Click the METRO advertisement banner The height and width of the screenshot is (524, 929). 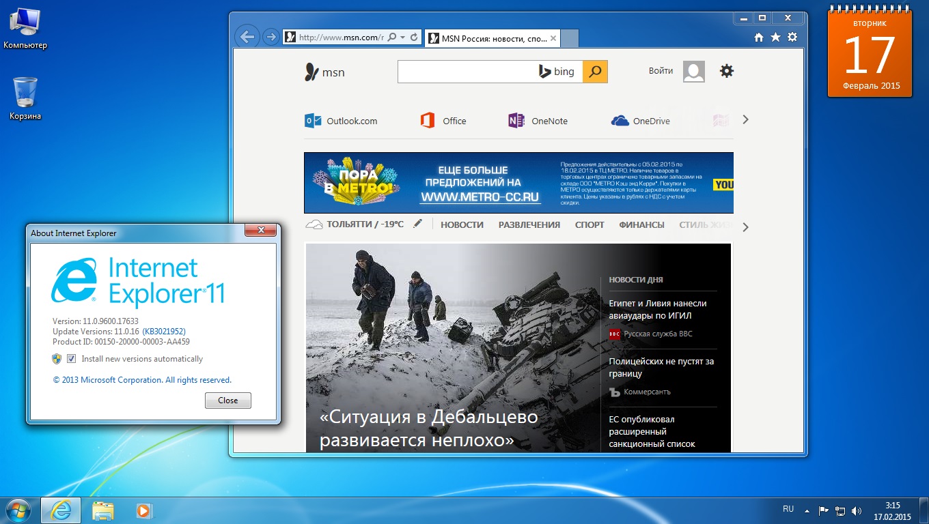pyautogui.click(x=518, y=183)
